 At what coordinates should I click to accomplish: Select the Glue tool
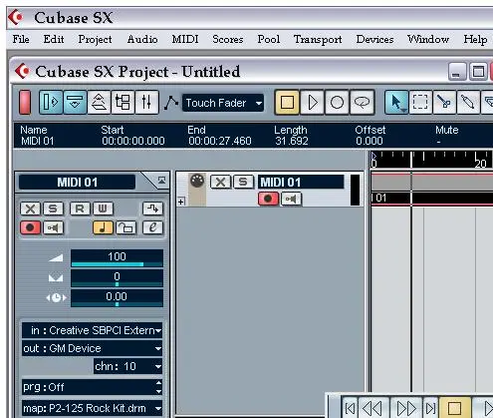coord(468,102)
